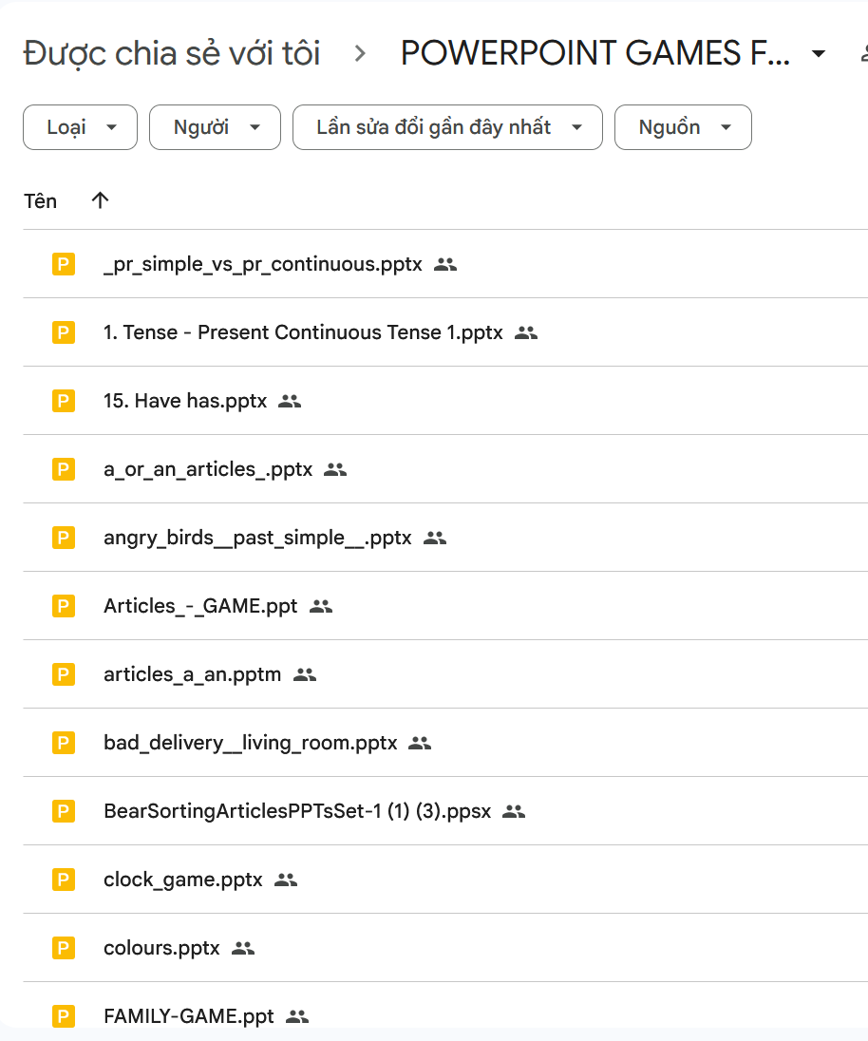Click the shared people icon beside 15. Have has.pptx
868x1041 pixels.
tap(290, 401)
